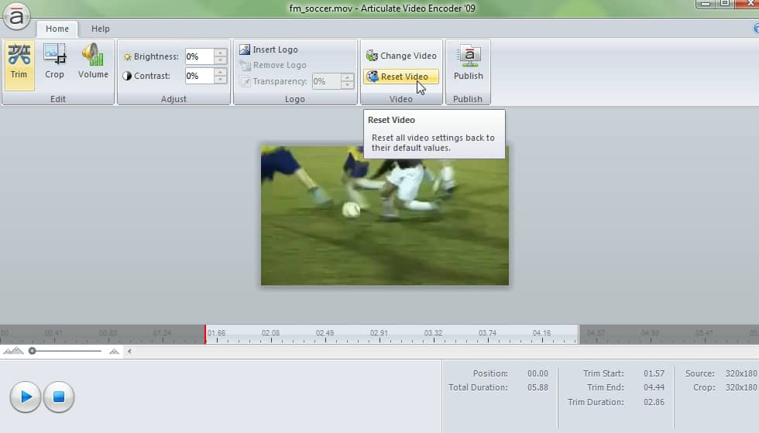Click the Trim End value 04.44
This screenshot has width=759, height=433.
point(654,387)
